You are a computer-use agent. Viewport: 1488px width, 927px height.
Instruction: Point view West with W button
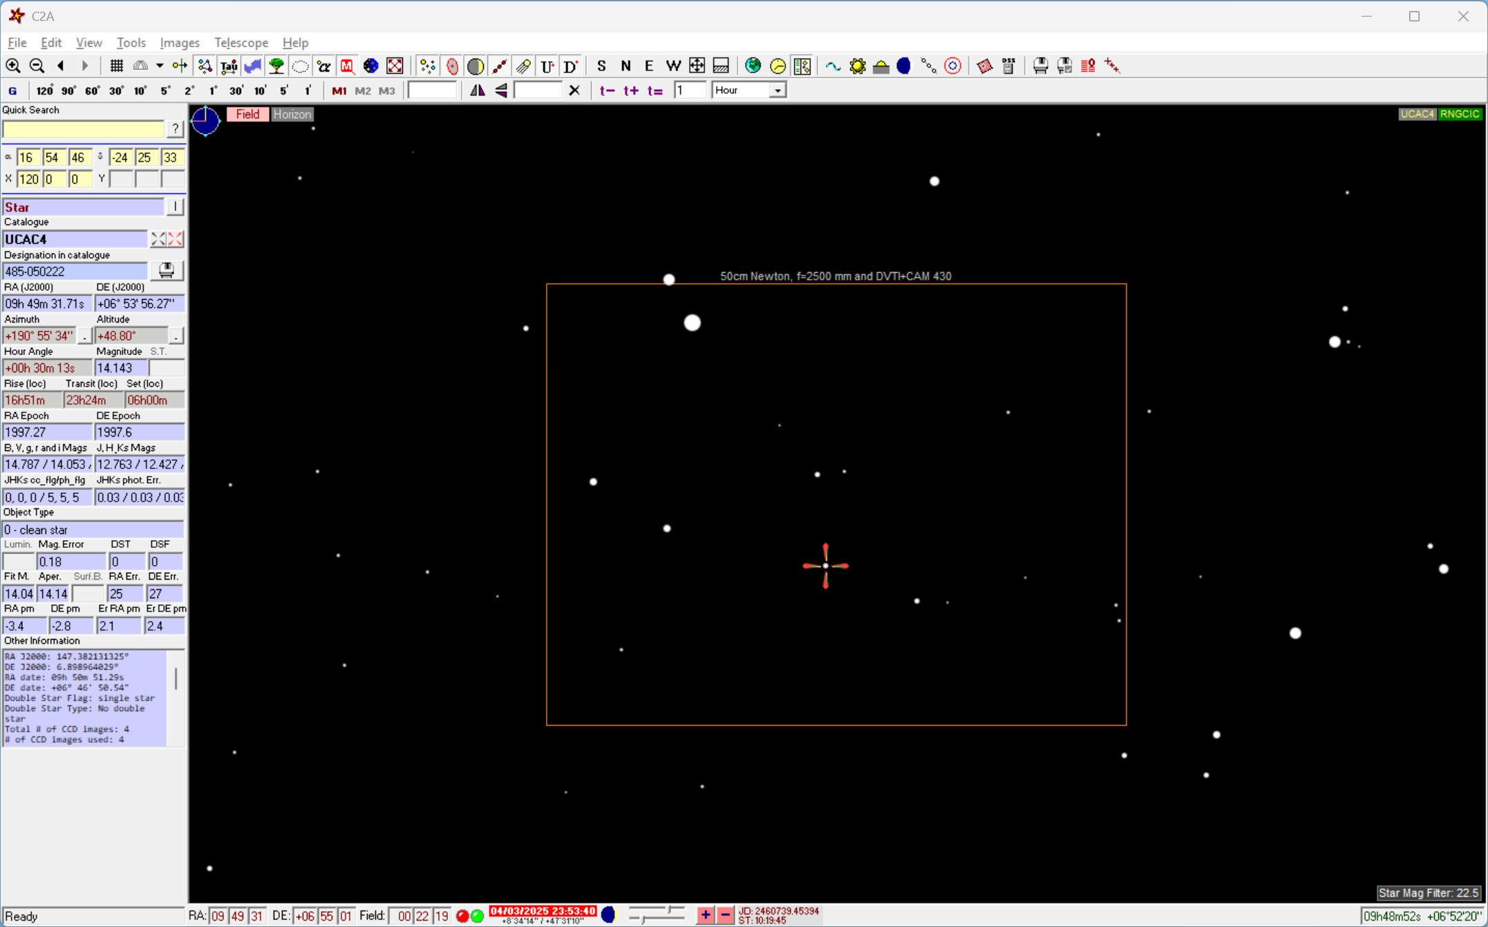click(673, 66)
